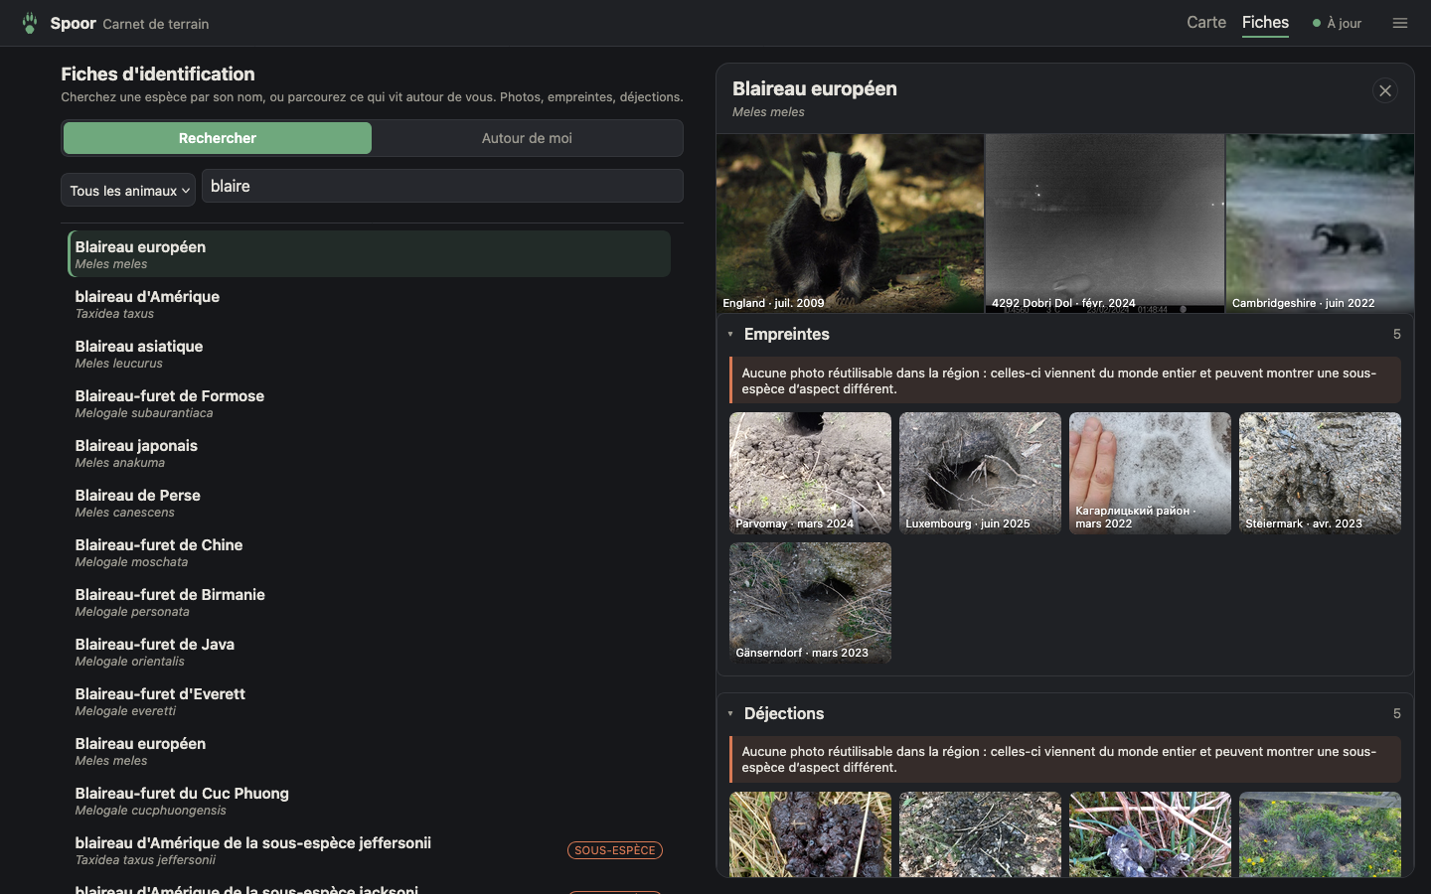This screenshot has height=894, width=1431.
Task: Click the Carnet de terrain label
Action: click(155, 24)
